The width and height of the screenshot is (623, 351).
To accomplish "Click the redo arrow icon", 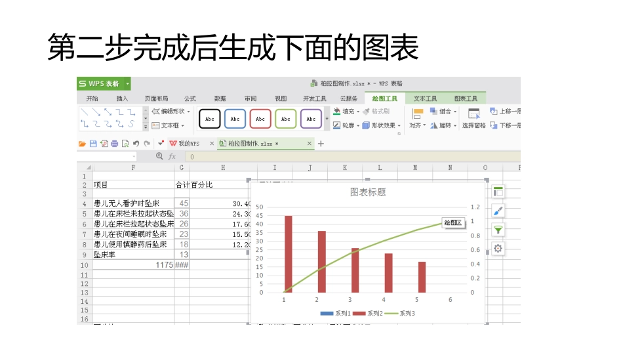I will [x=147, y=144].
